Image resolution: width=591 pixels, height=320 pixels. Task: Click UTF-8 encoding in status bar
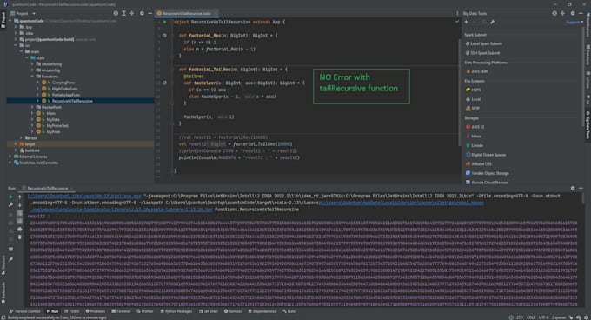pyautogui.click(x=543, y=317)
